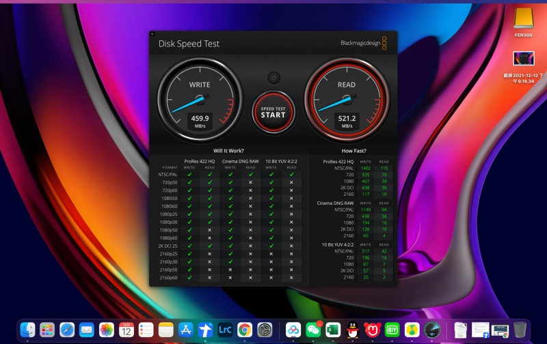Open WeChat from the dock
The width and height of the screenshot is (547, 344).
click(313, 330)
